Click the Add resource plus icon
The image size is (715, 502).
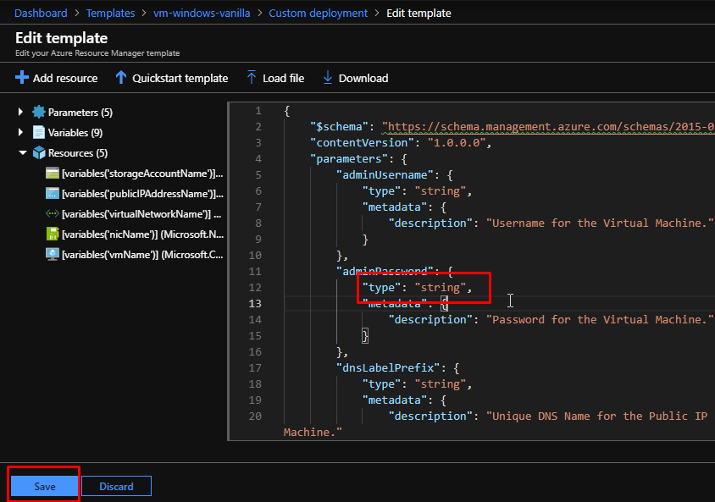21,77
